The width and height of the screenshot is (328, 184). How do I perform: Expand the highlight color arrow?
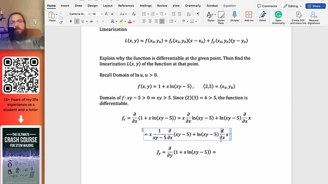pos(125,21)
